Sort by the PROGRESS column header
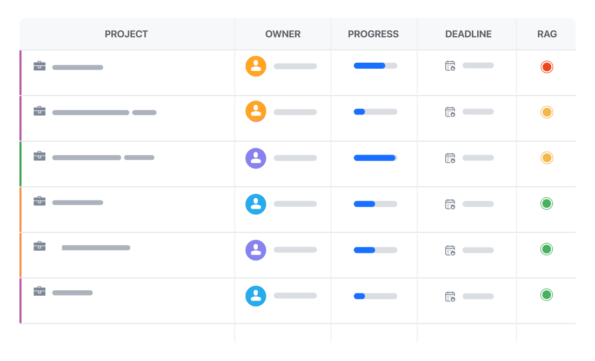This screenshot has height=361, width=595. [x=373, y=34]
